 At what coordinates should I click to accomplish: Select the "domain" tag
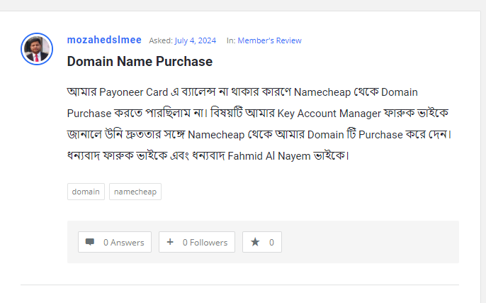pos(86,191)
